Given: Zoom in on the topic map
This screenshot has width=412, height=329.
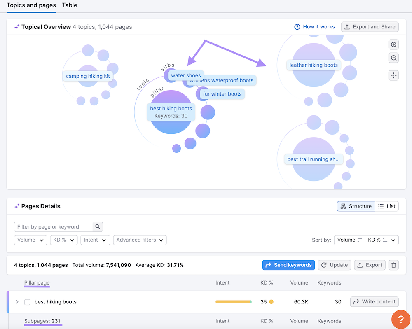Looking at the screenshot, I should 393,44.
